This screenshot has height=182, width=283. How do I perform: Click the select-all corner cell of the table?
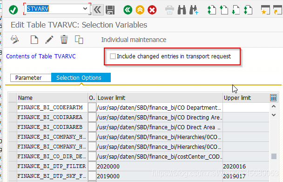click(13, 98)
